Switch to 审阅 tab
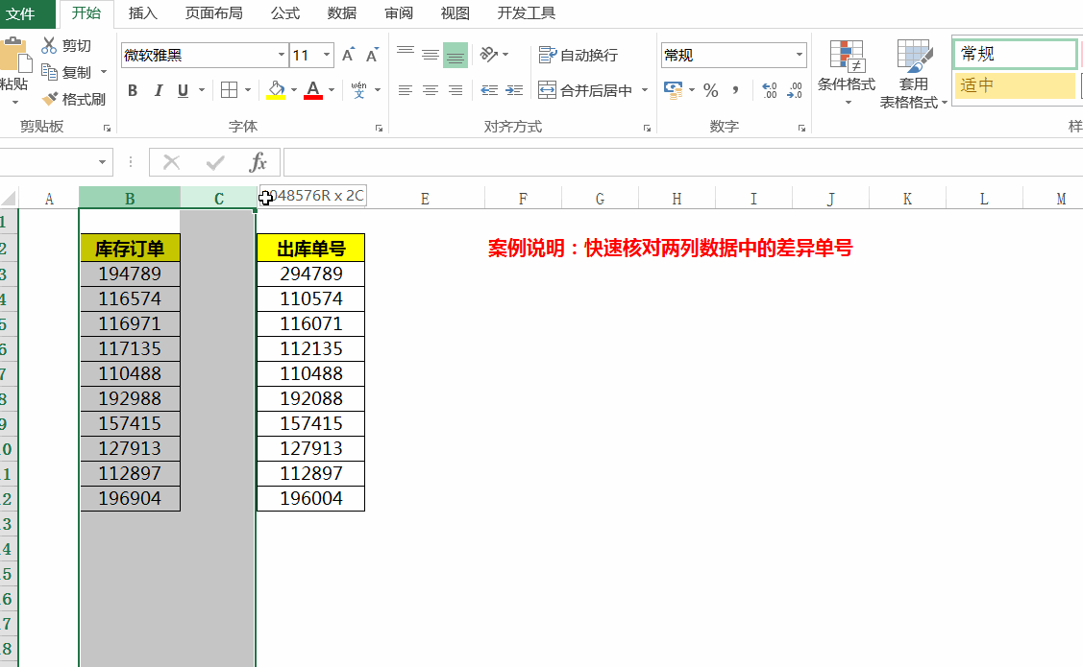This screenshot has width=1083, height=667. coord(399,13)
